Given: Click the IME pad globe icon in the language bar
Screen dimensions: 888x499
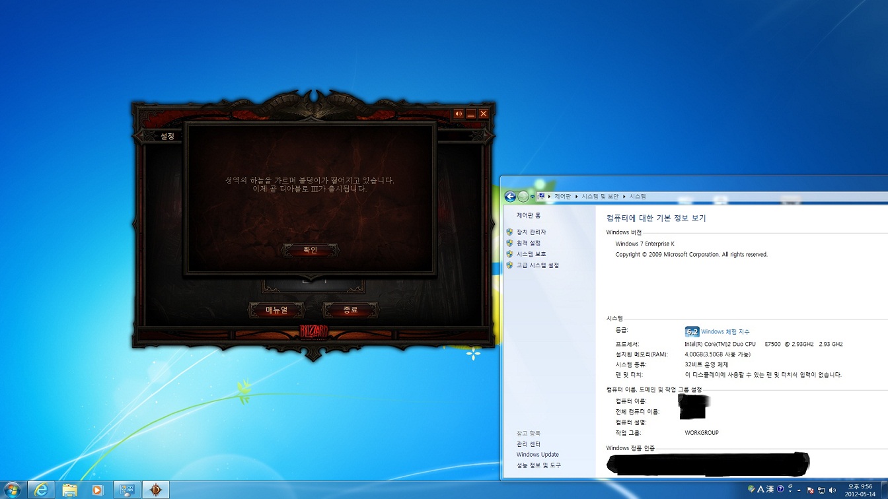Looking at the screenshot, I should click(751, 489).
